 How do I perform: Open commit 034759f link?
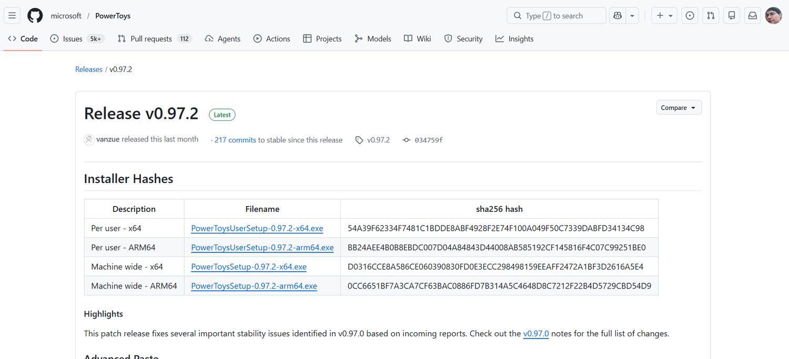coord(429,140)
